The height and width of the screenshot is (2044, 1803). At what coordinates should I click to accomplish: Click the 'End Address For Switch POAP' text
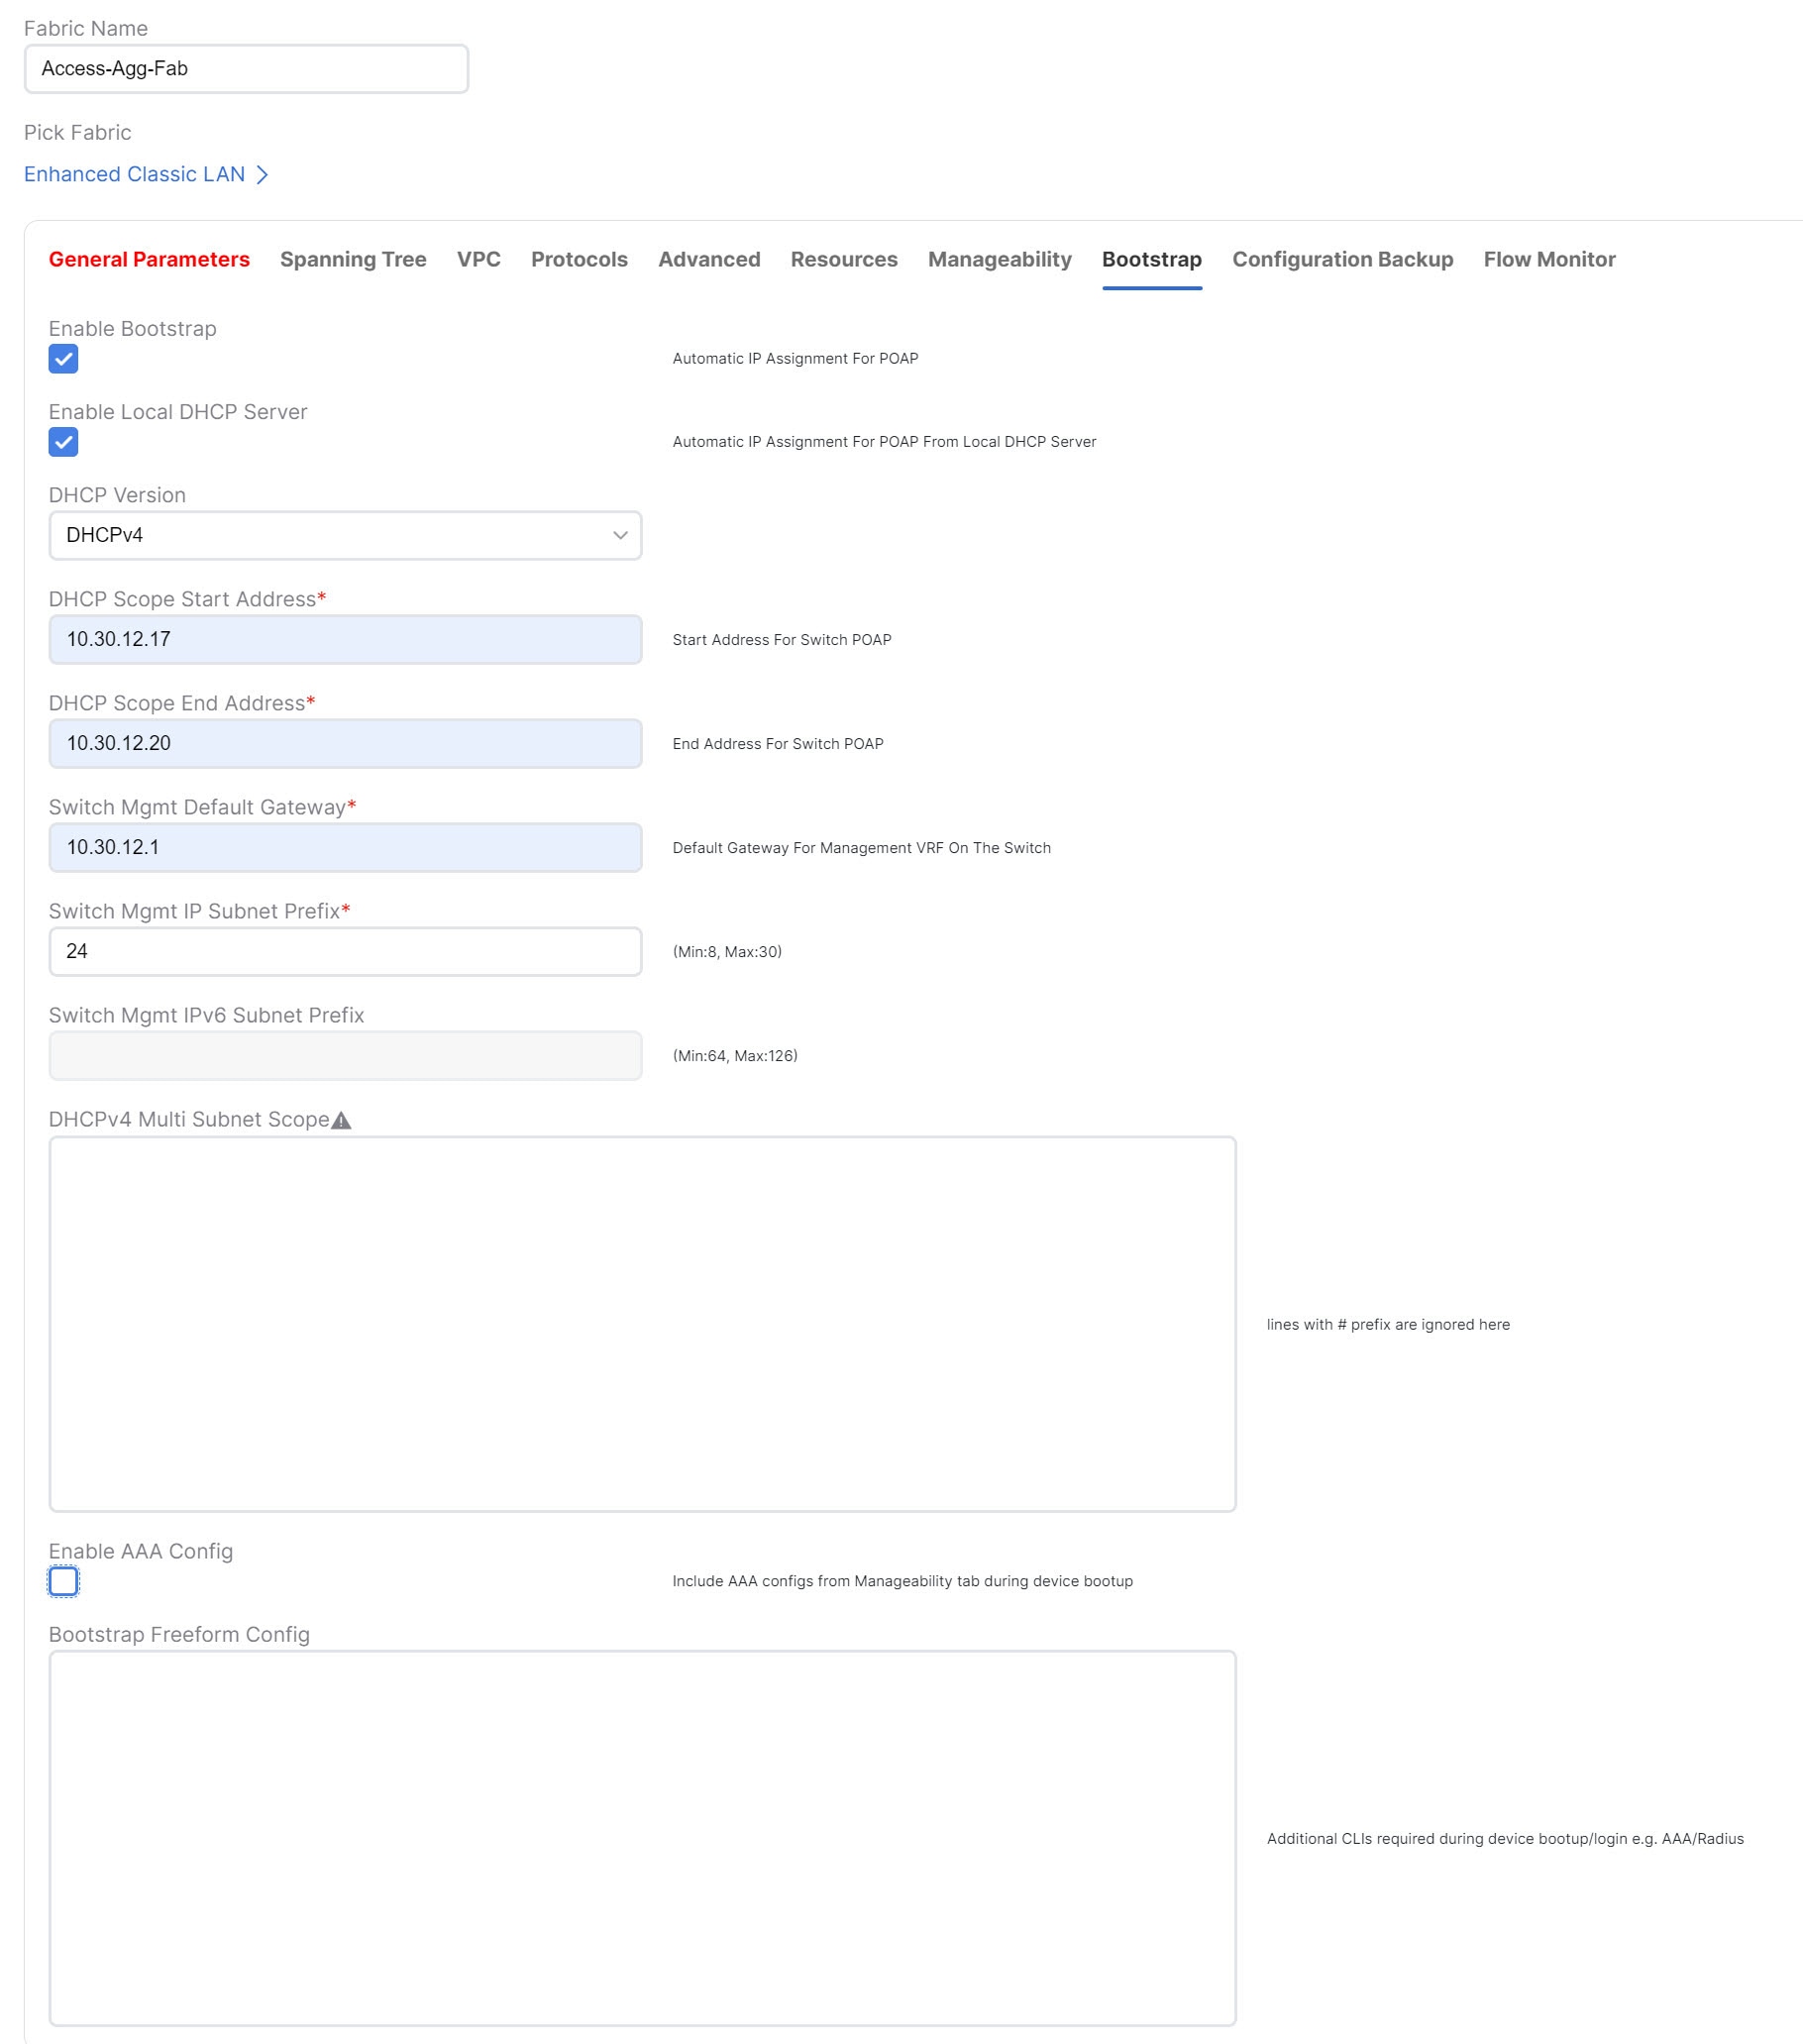click(778, 744)
